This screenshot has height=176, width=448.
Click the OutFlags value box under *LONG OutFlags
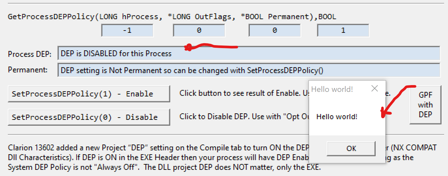199,31
